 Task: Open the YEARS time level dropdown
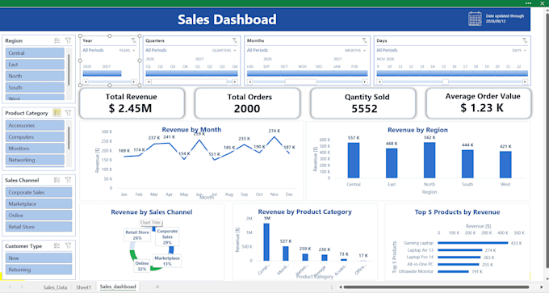pos(127,50)
